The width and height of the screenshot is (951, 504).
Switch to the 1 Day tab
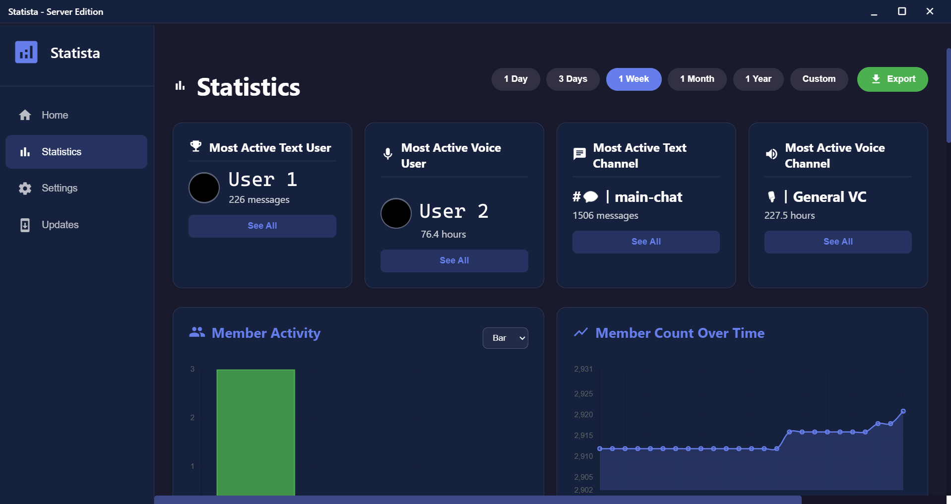tap(515, 79)
